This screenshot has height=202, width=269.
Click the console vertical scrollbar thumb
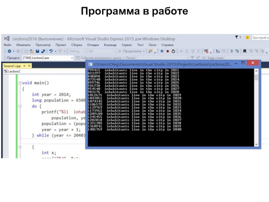coord(256,77)
